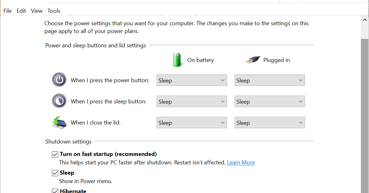Open close lid Plugged in dropdown
Viewport: 369px width, 193px height.
(x=270, y=123)
